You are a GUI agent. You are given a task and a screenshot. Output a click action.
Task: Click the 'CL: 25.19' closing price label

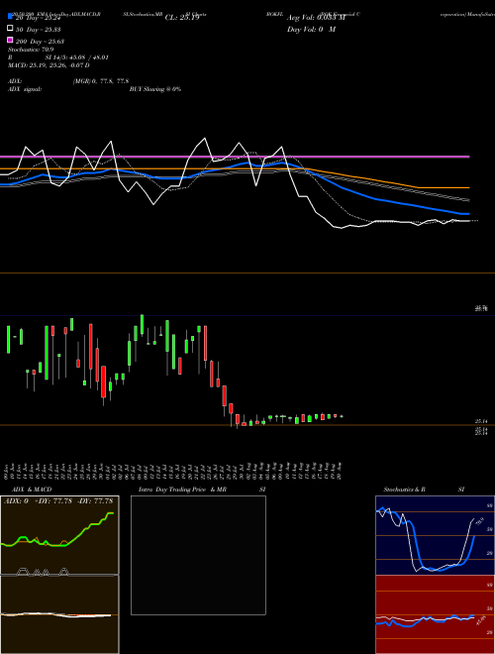tap(182, 18)
